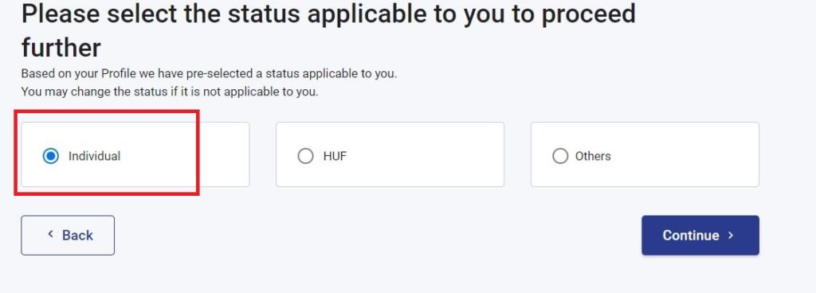Click empty area of the HUF card
816x293 pixels.
click(427, 154)
